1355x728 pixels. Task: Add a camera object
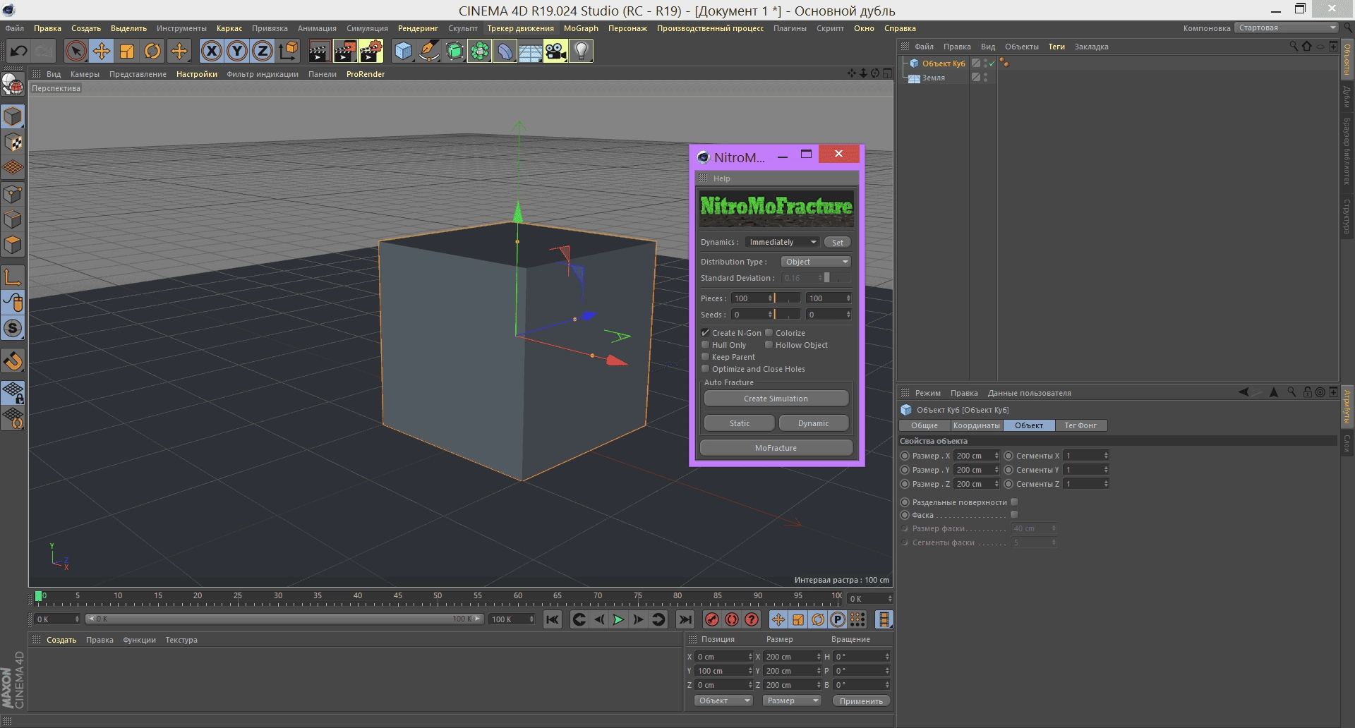point(555,51)
